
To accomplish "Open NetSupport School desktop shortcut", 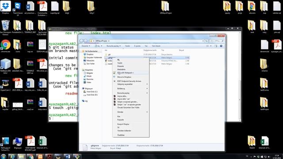I will coord(5,144).
